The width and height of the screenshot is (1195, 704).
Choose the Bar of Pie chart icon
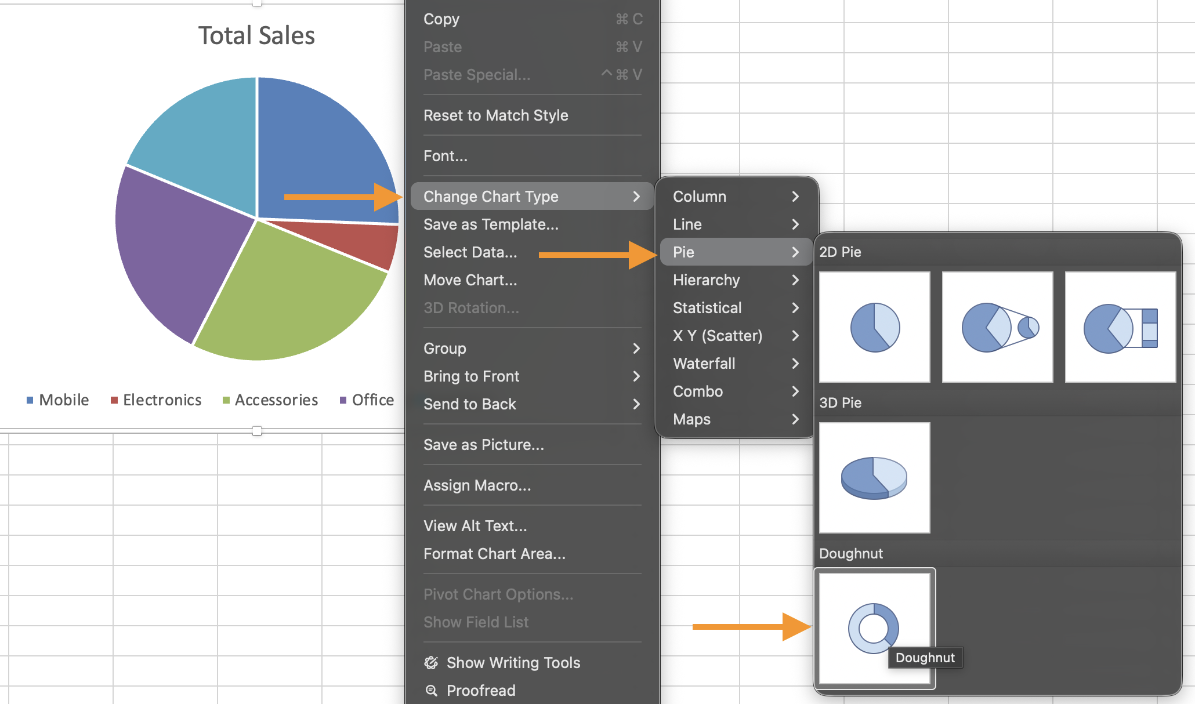[1120, 327]
